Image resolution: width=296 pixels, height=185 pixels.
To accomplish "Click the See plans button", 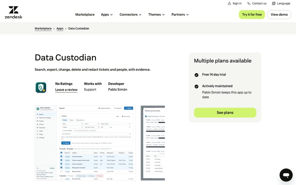I will click(x=225, y=113).
